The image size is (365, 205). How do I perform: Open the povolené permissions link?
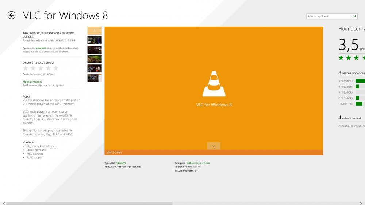coord(41,48)
